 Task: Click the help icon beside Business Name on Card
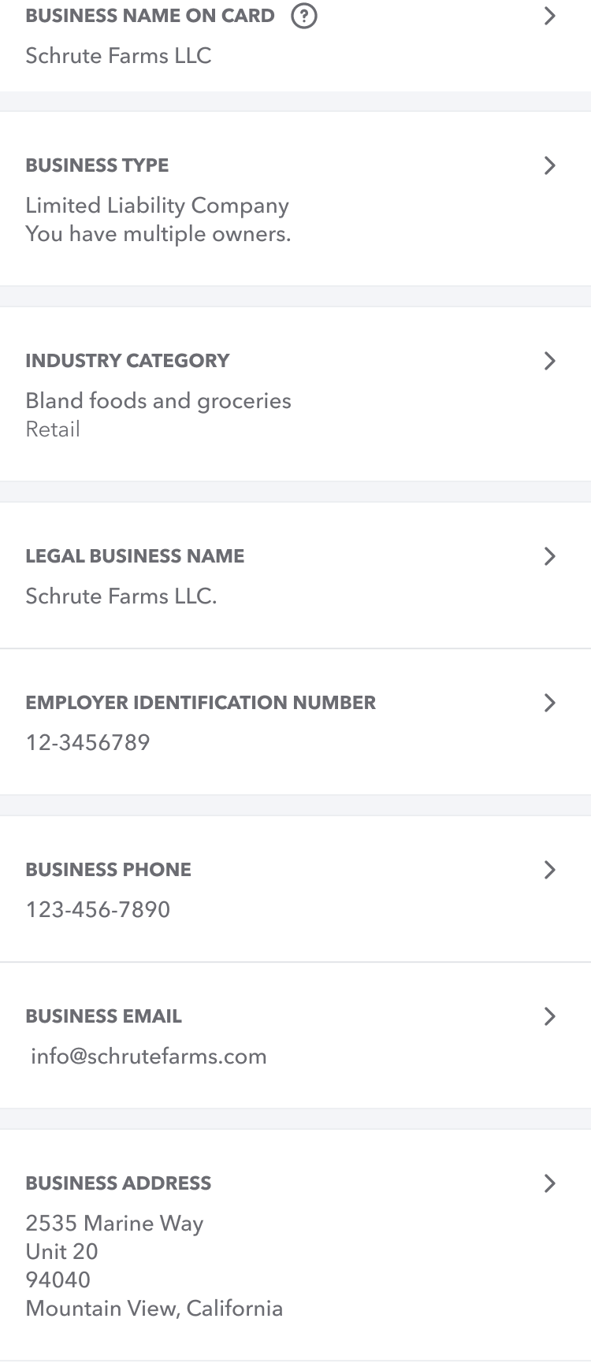tap(304, 16)
